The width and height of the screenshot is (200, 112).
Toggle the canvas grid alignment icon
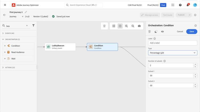pos(120,26)
